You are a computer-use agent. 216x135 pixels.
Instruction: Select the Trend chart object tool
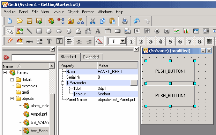tap(177, 31)
